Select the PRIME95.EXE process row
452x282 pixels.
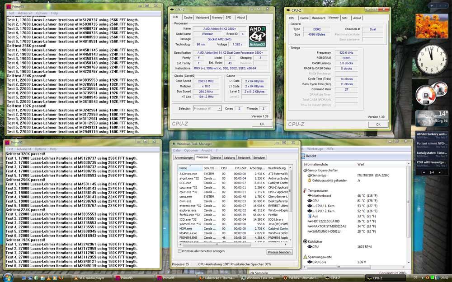tap(233, 238)
